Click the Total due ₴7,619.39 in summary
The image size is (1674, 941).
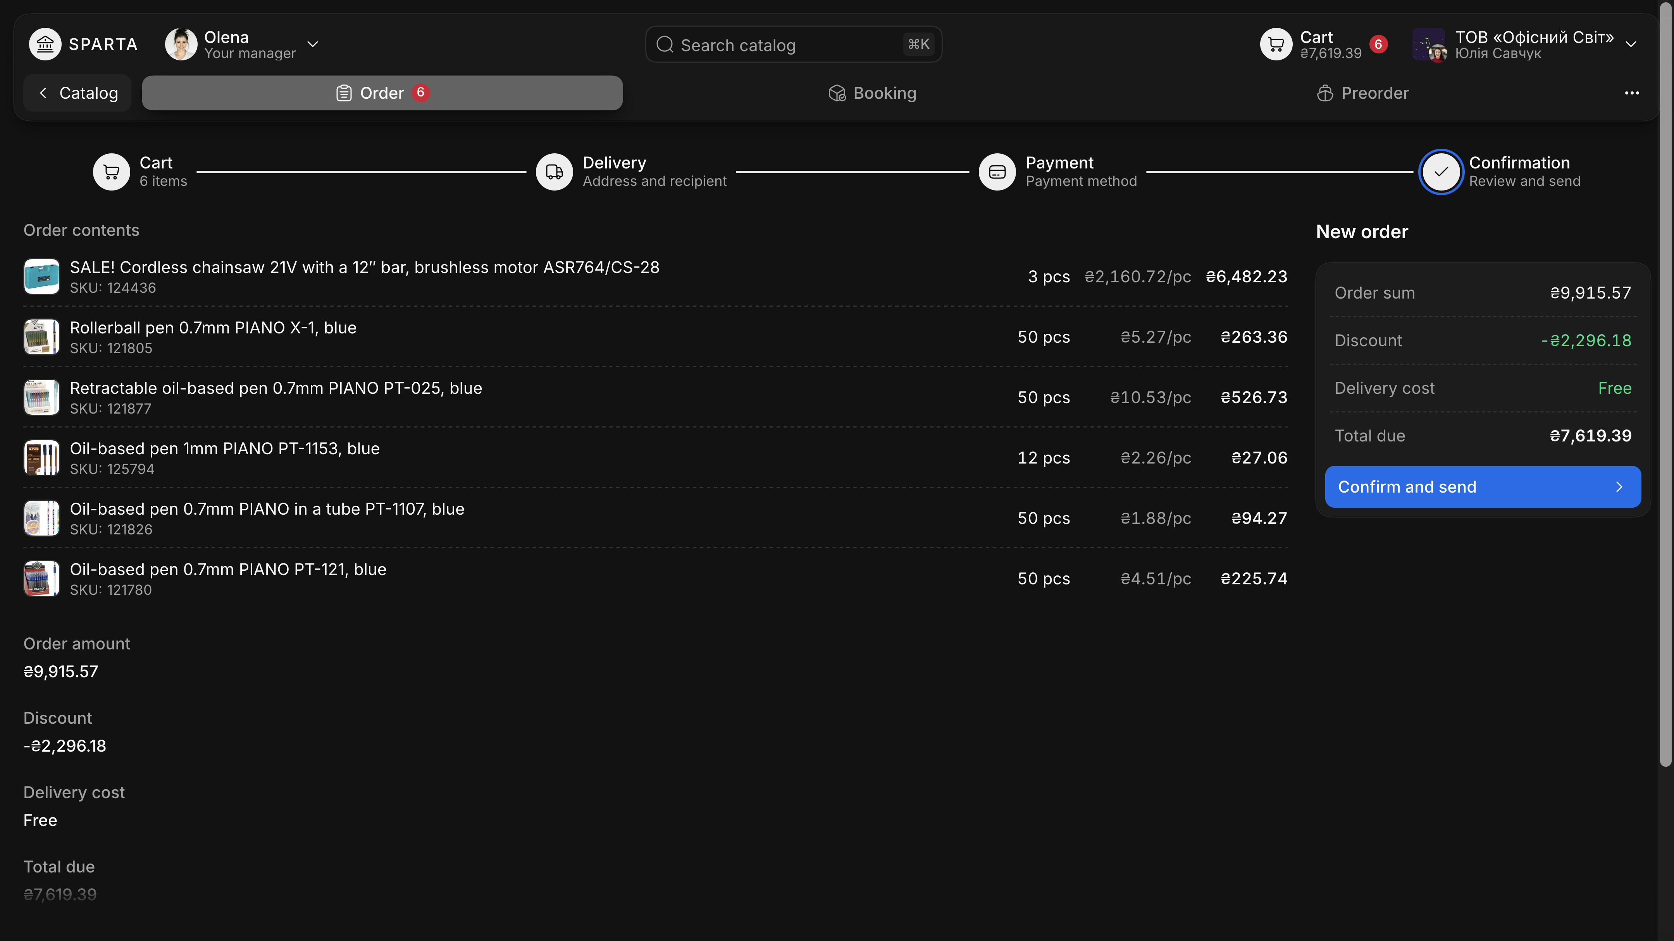point(1590,436)
